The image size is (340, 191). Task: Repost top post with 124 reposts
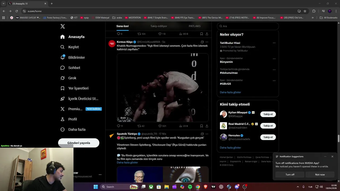141,34
